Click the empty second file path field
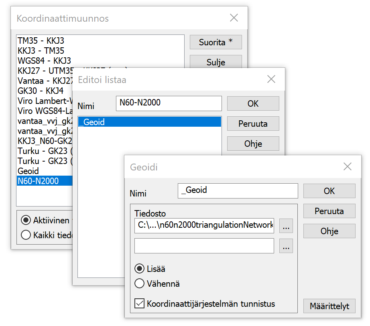This screenshot has height=326, width=370. click(x=204, y=246)
